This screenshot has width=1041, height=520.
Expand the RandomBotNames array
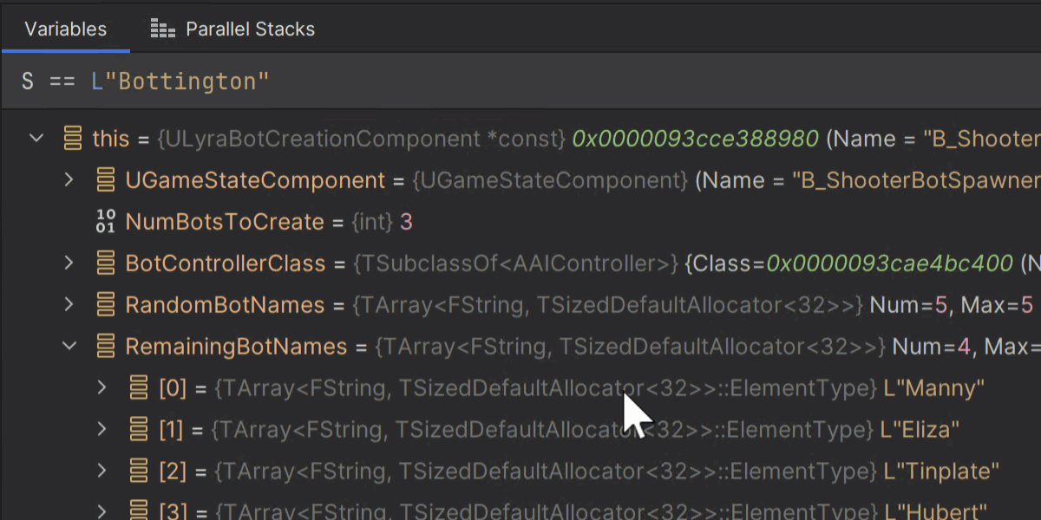pos(69,304)
